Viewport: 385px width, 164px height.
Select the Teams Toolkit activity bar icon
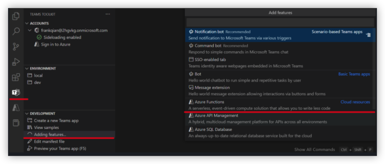pyautogui.click(x=16, y=93)
